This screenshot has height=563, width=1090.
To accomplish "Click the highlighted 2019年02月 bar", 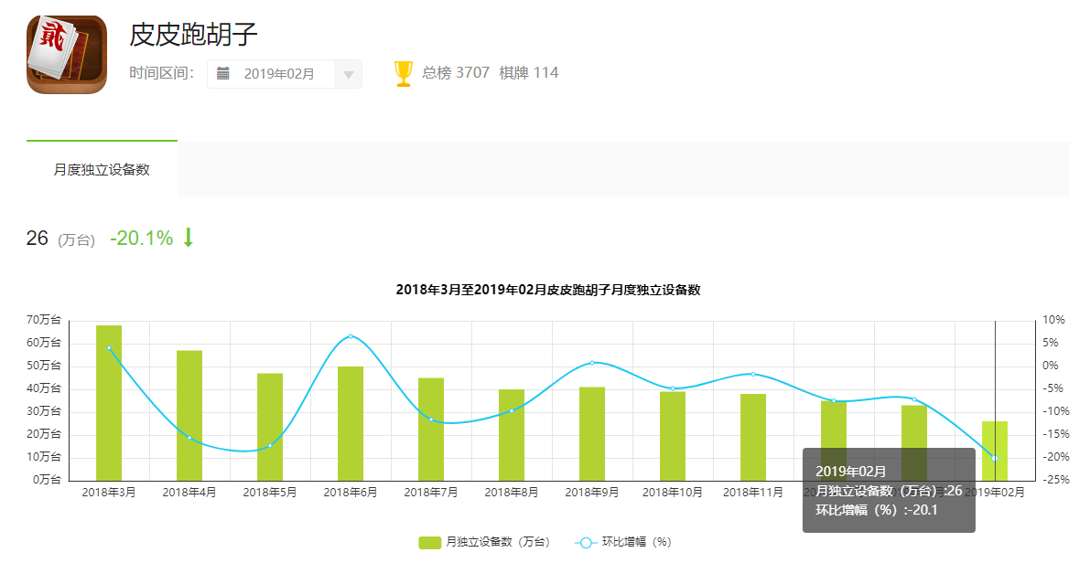I will (x=995, y=439).
